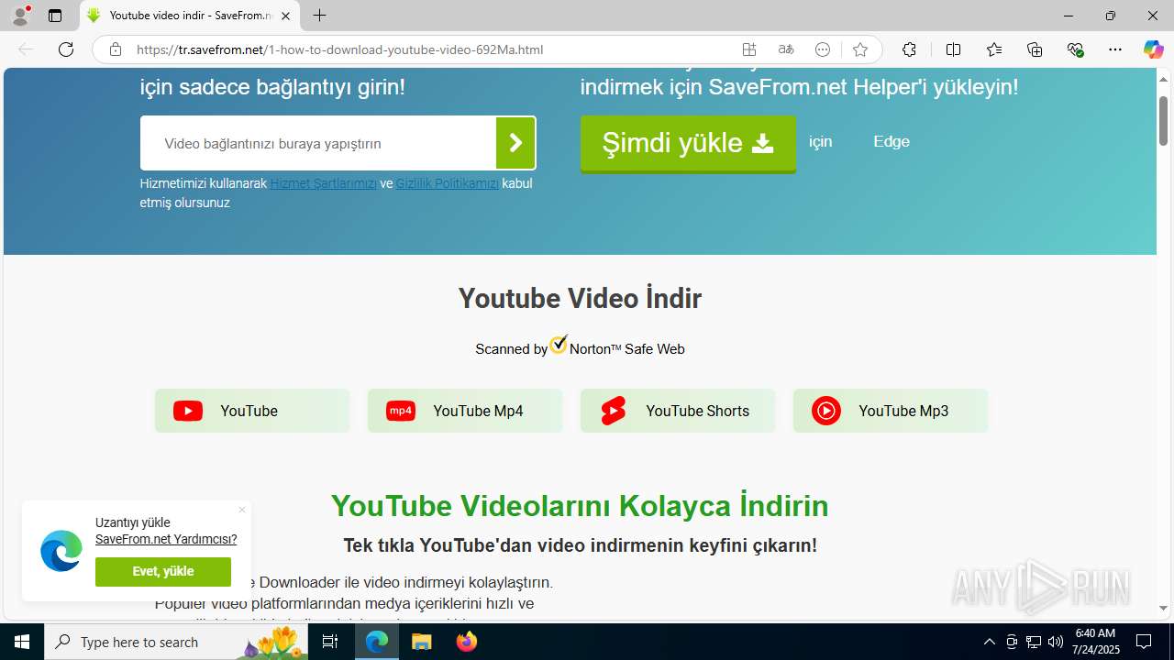
Task: Open the Copilot sidebar
Action: pyautogui.click(x=1153, y=49)
